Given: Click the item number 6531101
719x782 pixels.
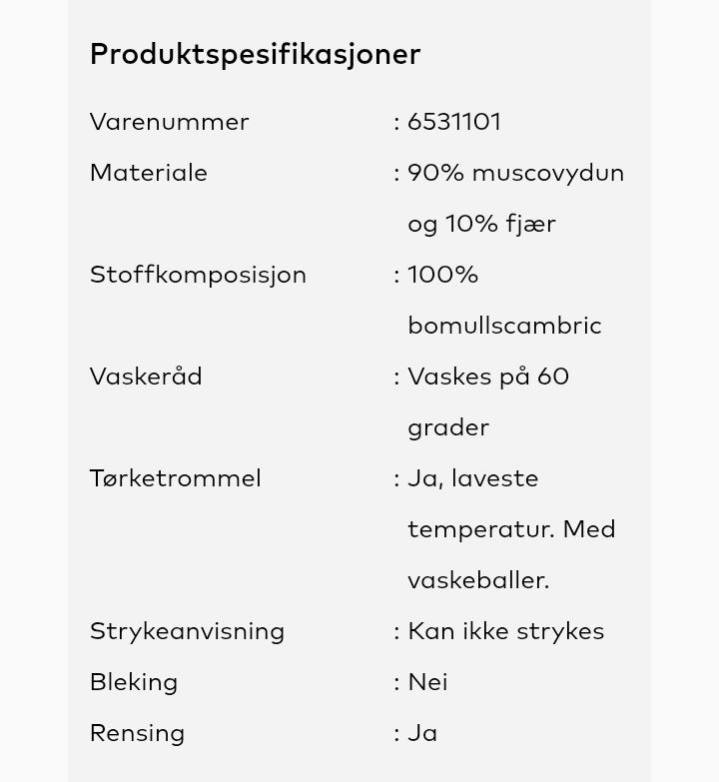Looking at the screenshot, I should 454,122.
